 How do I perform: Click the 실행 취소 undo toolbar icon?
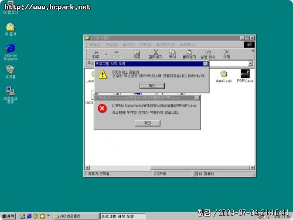pos(208,54)
